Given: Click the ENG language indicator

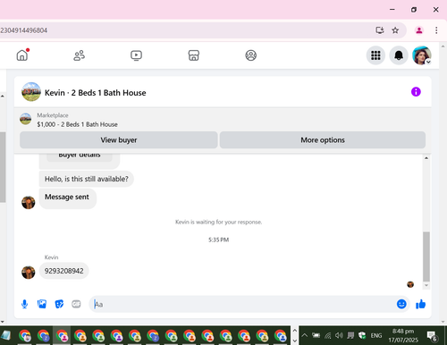Looking at the screenshot, I should click(376, 335).
